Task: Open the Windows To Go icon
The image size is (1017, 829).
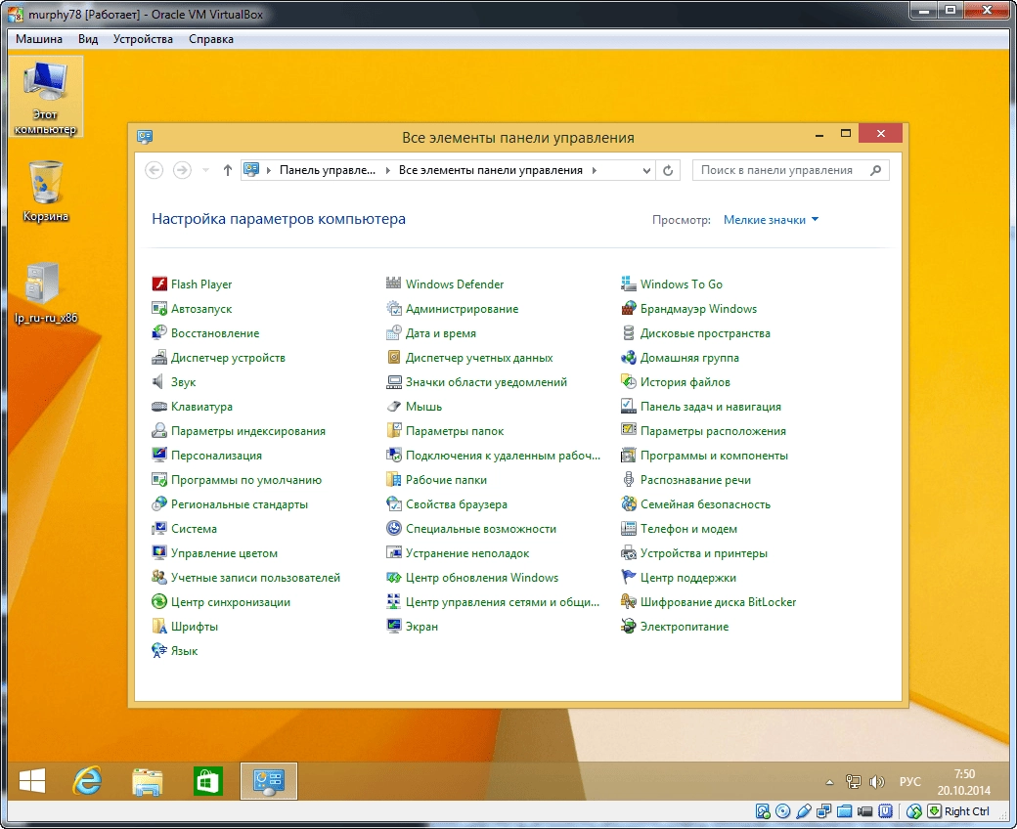Action: (x=629, y=284)
